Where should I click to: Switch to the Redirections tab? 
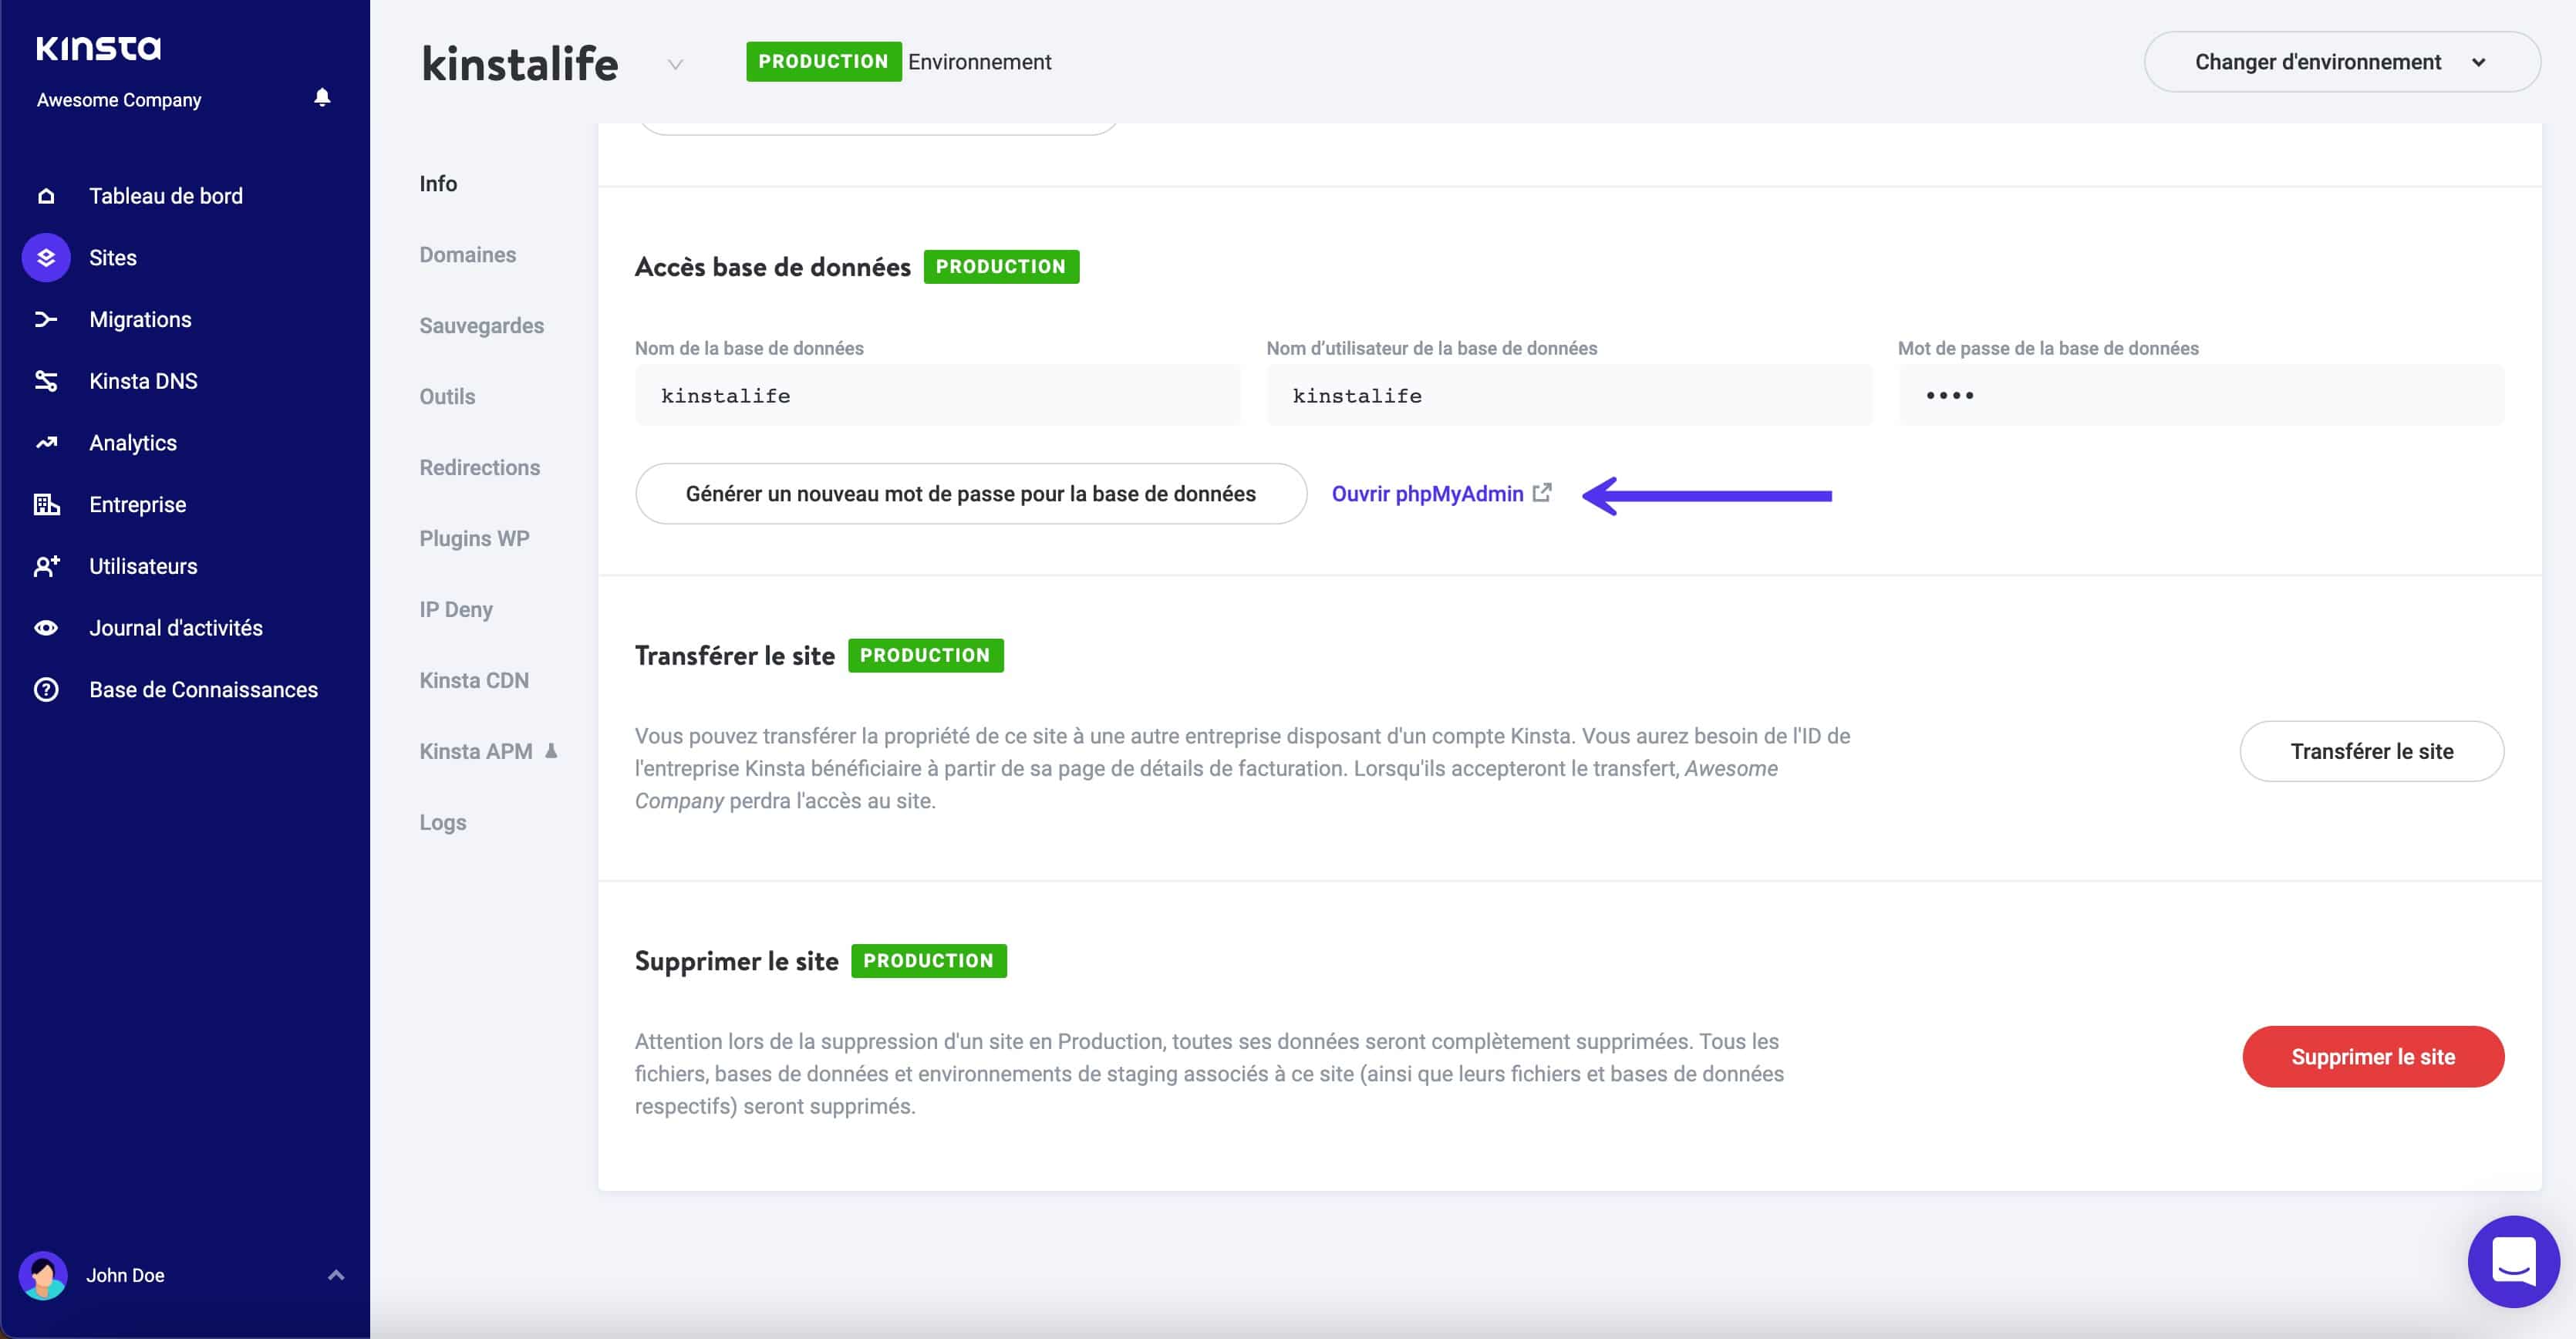(479, 468)
